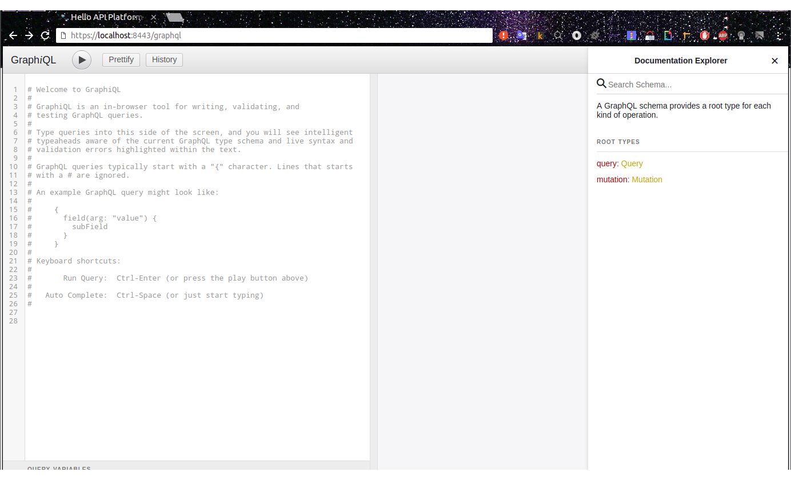791x480 pixels.
Task: Execute the query with the play button
Action: click(81, 59)
